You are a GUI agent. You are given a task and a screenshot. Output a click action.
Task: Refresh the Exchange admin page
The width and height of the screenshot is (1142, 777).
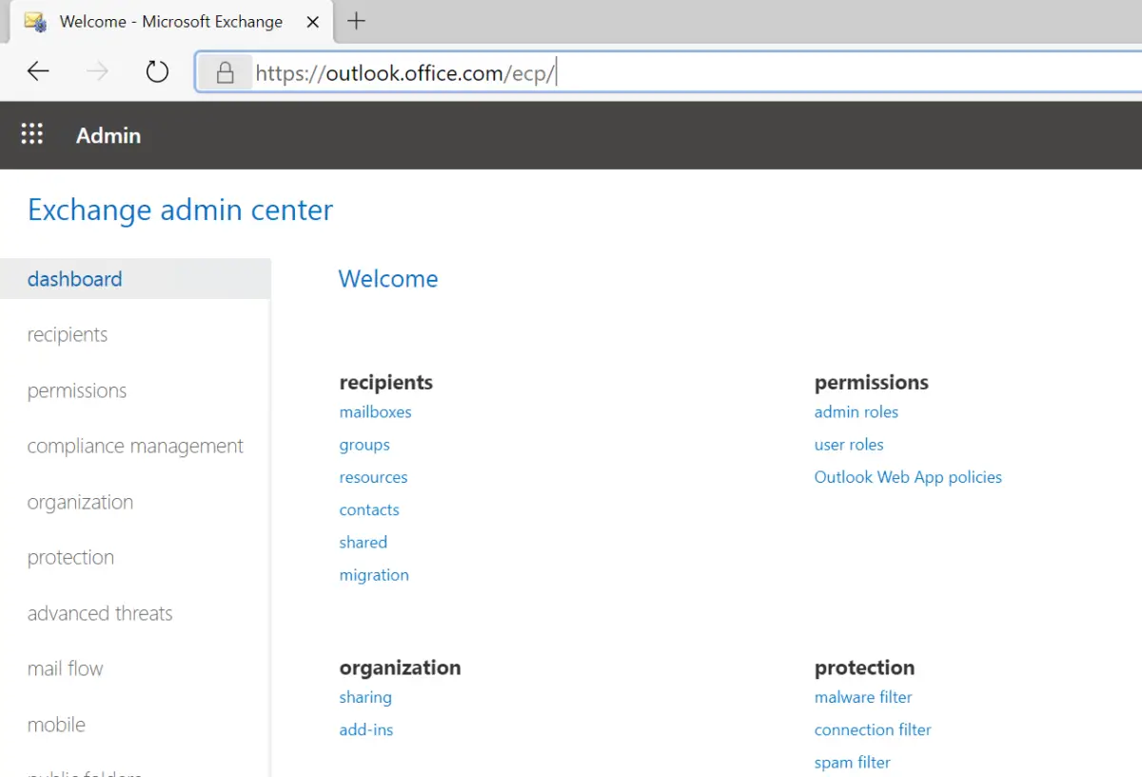(156, 71)
